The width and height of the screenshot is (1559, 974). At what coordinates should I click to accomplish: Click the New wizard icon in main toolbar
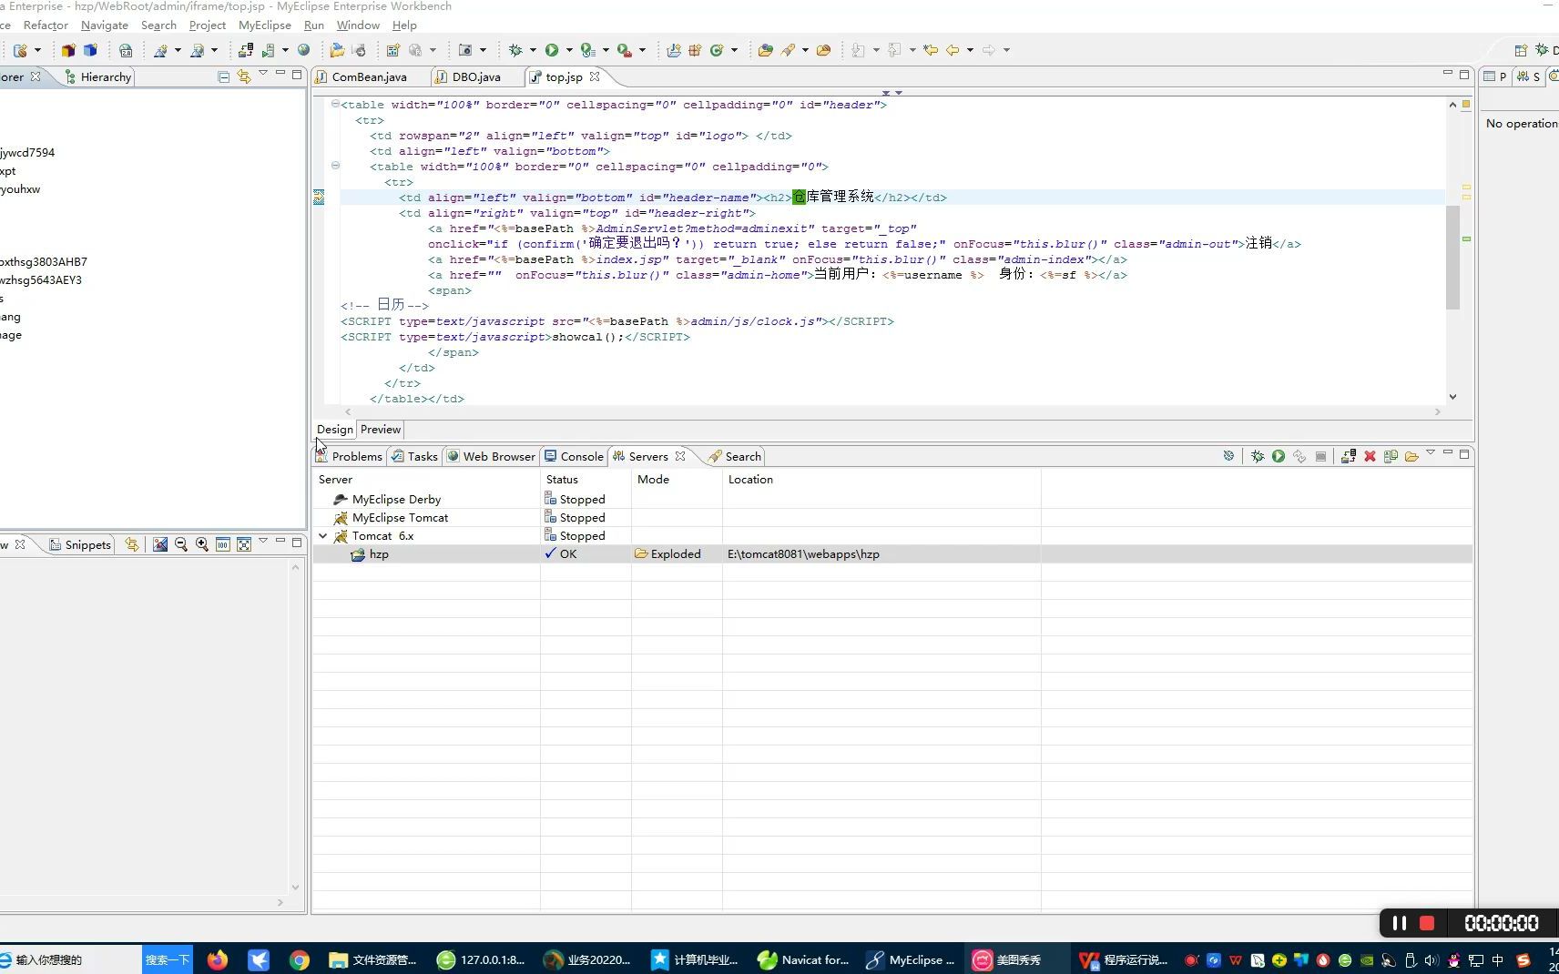tap(20, 50)
